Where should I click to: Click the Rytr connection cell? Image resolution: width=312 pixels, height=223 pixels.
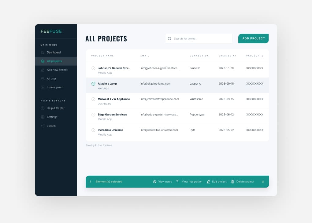[192, 130]
